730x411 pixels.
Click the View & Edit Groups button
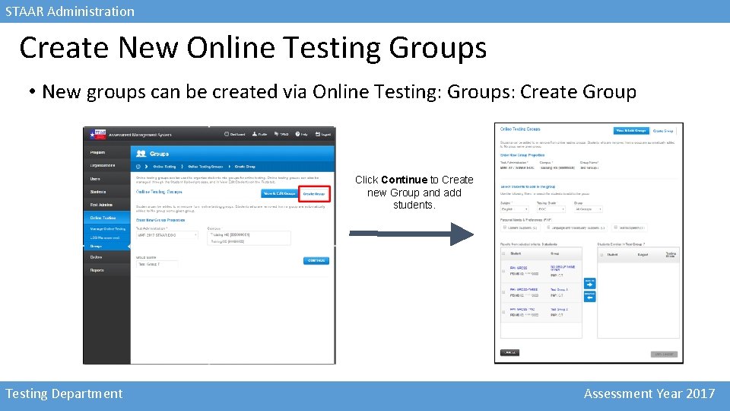(x=279, y=193)
